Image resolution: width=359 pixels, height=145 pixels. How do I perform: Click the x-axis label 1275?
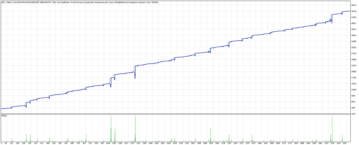132,143
